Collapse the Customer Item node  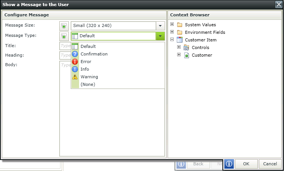(x=172, y=39)
